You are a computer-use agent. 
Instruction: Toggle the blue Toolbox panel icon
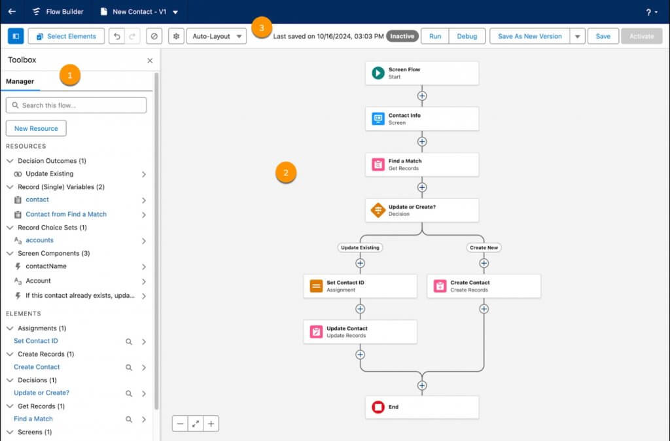16,36
